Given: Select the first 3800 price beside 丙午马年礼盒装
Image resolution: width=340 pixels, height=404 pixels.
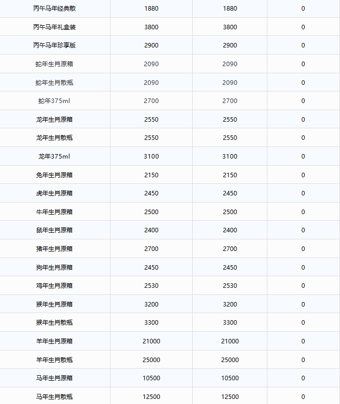Looking at the screenshot, I should 151,27.
